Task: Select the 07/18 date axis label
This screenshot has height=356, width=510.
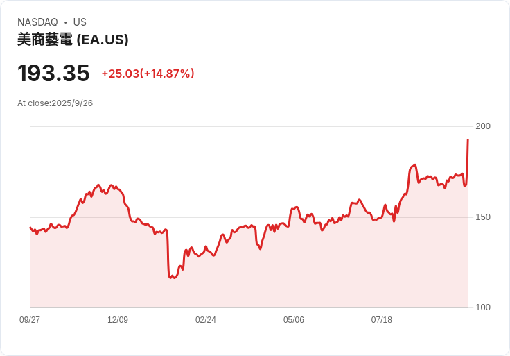Action: pyautogui.click(x=382, y=320)
